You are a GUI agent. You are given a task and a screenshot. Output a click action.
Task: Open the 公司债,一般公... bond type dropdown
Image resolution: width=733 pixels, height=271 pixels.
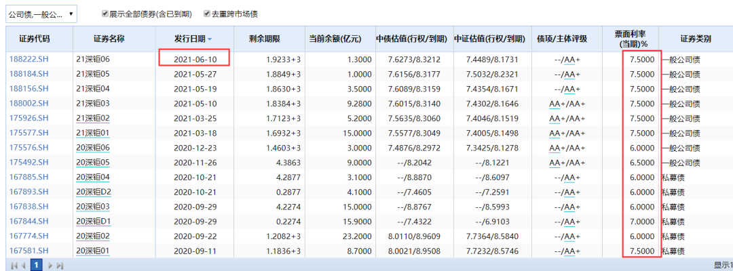coord(41,14)
